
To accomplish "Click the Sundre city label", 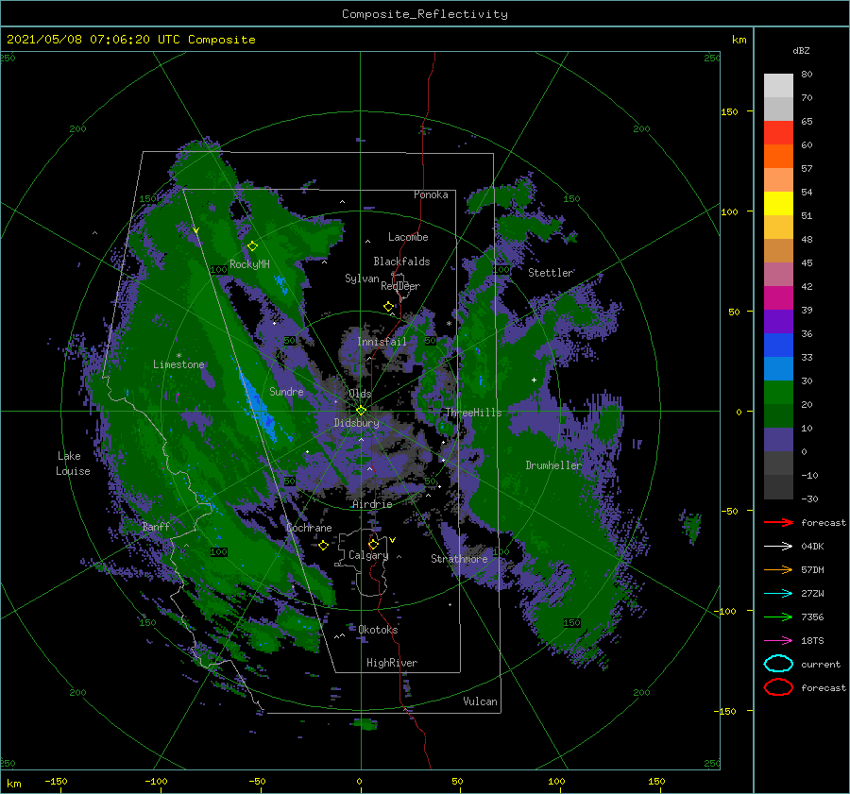I will click(286, 391).
